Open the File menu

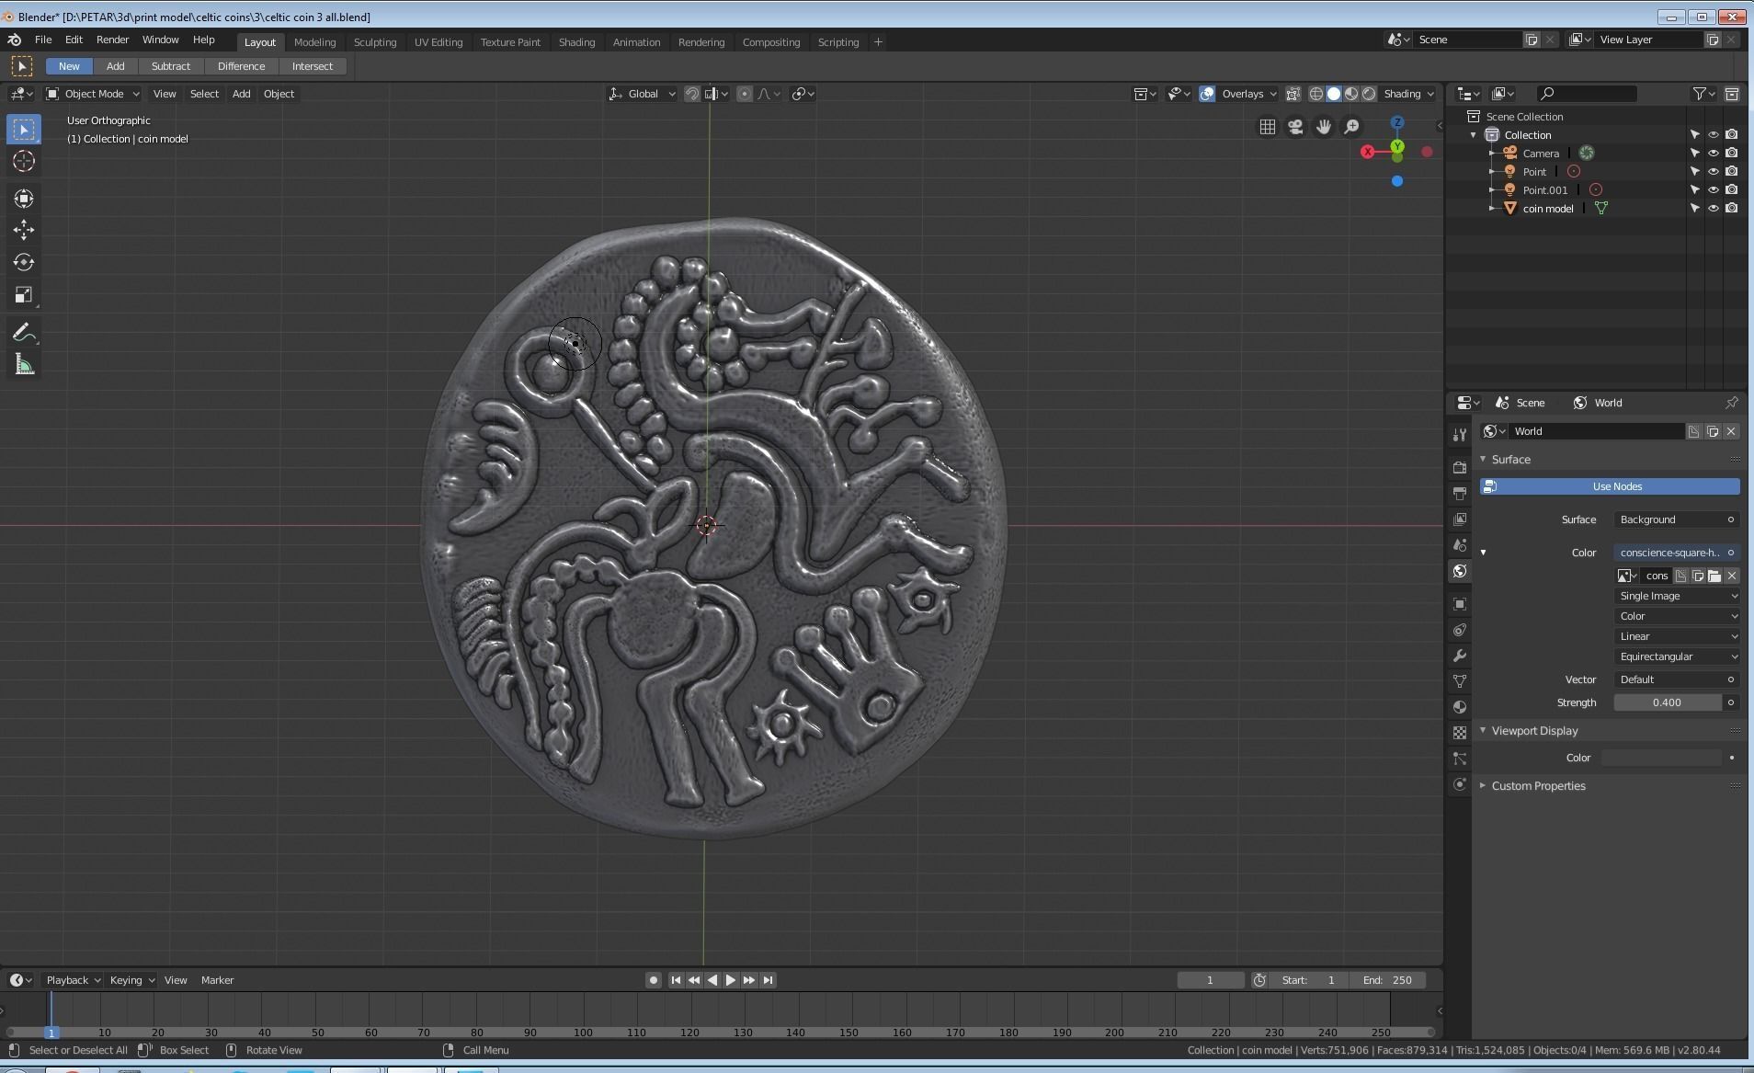[43, 40]
